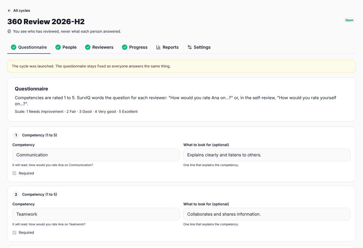This screenshot has height=248, width=363.
Task: Switch to the Reviewers tab
Action: click(99, 47)
